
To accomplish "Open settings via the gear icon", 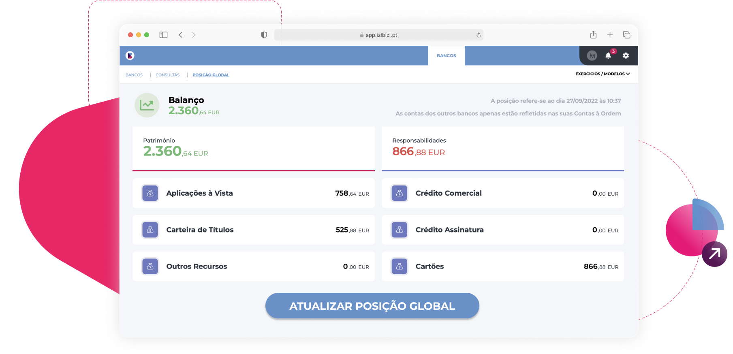I will (x=626, y=55).
